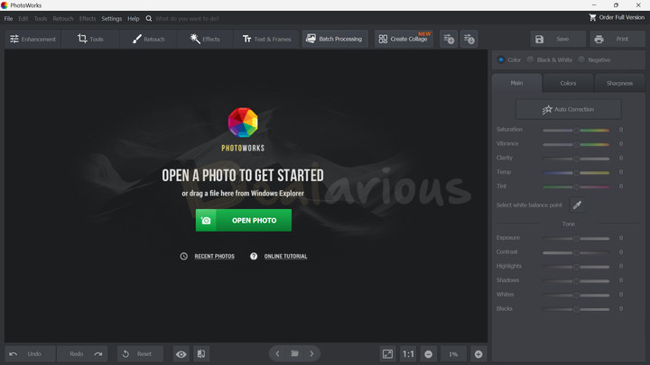The width and height of the screenshot is (650, 365).
Task: Open the Retouch menu in menu bar
Action: coord(63,19)
